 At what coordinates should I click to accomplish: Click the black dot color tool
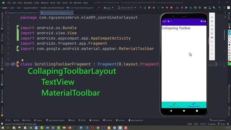pos(230,45)
